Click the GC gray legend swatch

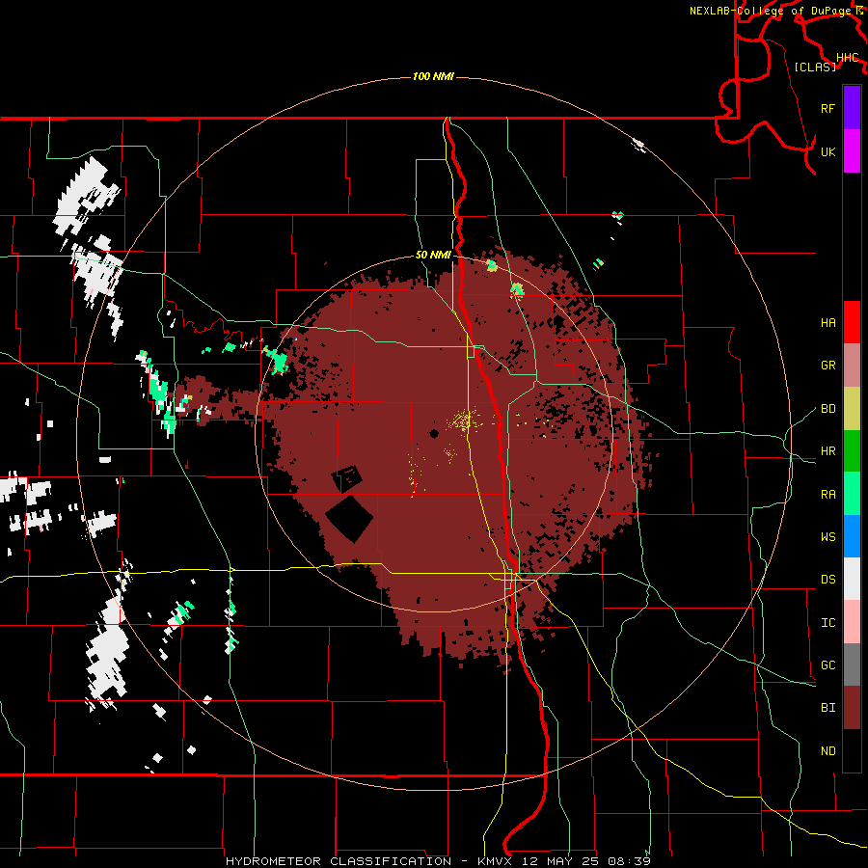(x=852, y=665)
